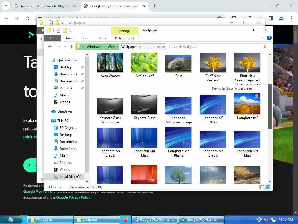
Task: Click the Web breadcrumb segment
Action: [111, 47]
